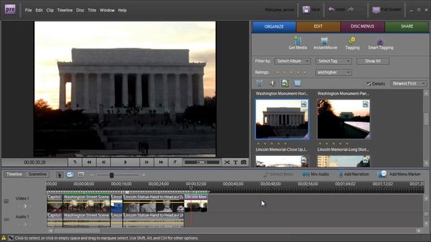Click the timeline zoom slider handle
This screenshot has width=431, height=242.
112,175
